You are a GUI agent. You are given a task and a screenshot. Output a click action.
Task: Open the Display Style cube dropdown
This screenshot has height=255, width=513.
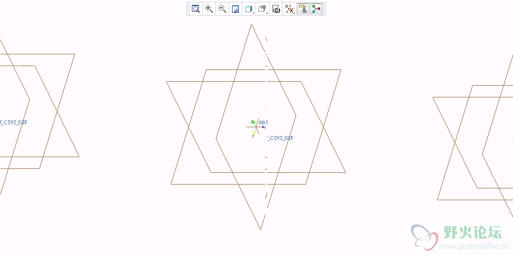coord(249,9)
